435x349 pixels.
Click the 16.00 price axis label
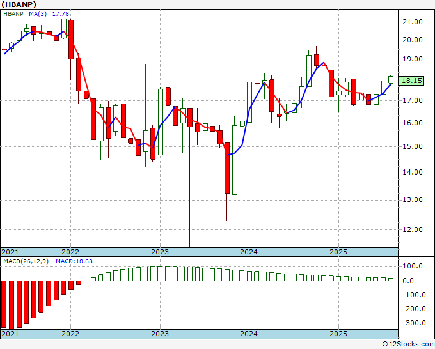coord(412,123)
